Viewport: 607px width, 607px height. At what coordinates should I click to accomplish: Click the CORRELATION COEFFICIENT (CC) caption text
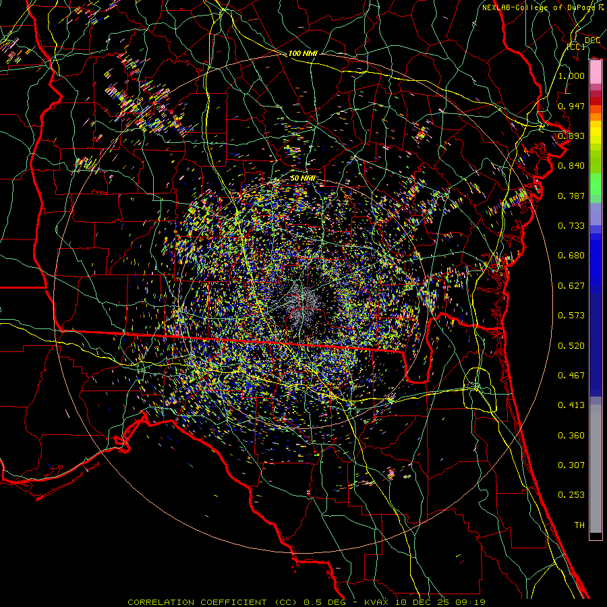(x=212, y=602)
